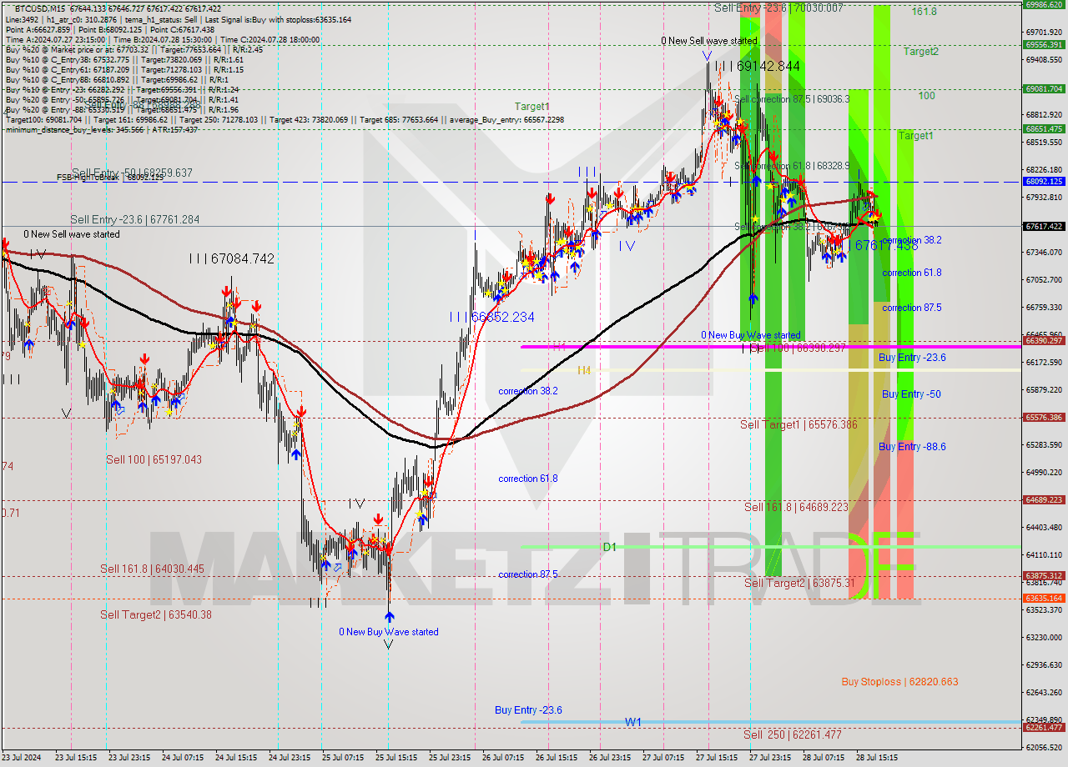The image size is (1068, 767).
Task: Click 'Buy Entry -88.6' level label
Action: pos(912,447)
